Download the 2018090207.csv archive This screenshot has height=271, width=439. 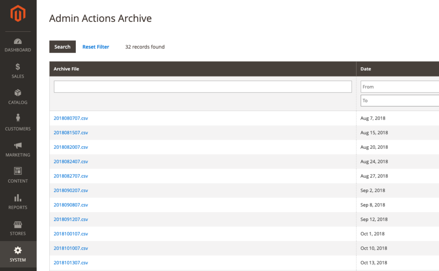(71, 190)
